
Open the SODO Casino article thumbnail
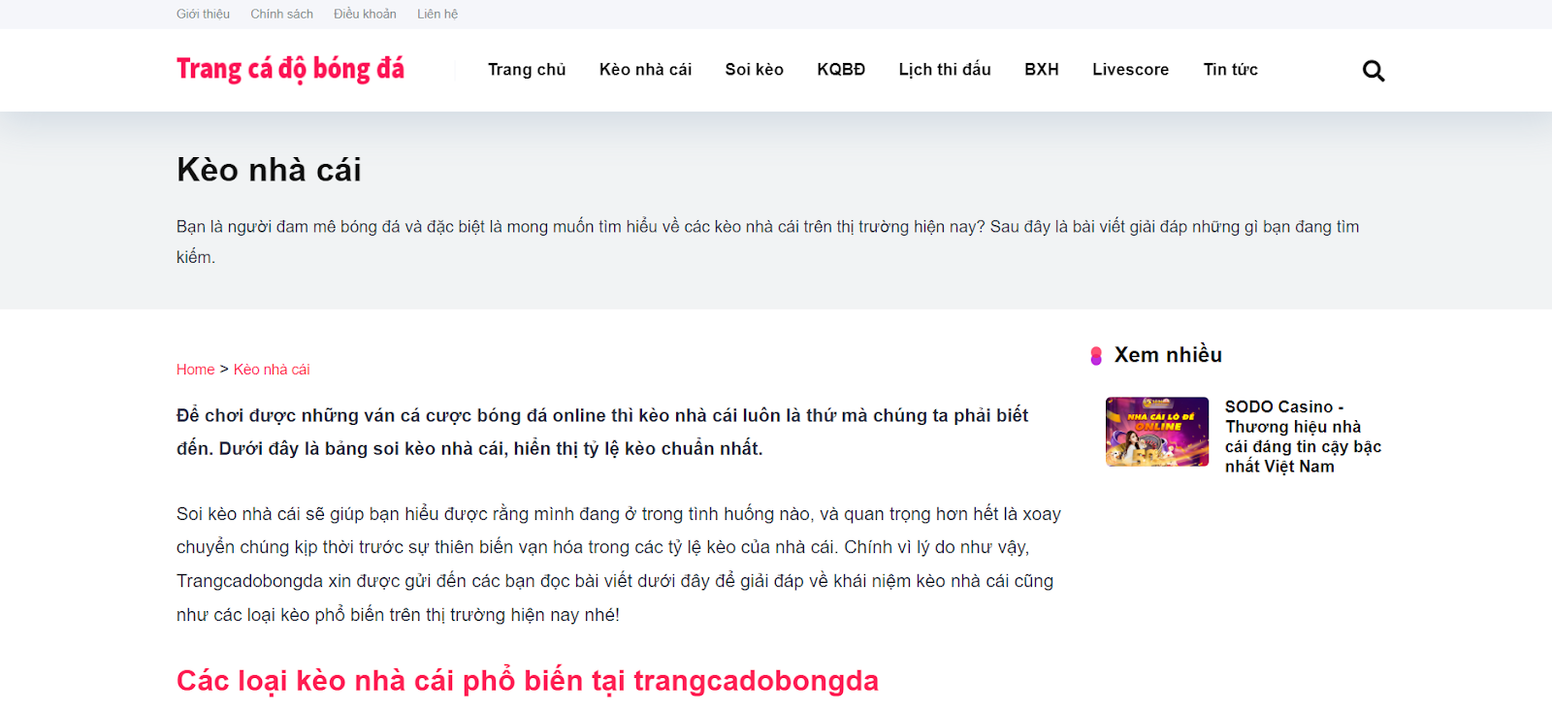pos(1157,432)
